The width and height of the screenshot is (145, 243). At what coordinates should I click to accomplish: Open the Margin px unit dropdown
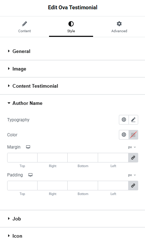pyautogui.click(x=132, y=147)
